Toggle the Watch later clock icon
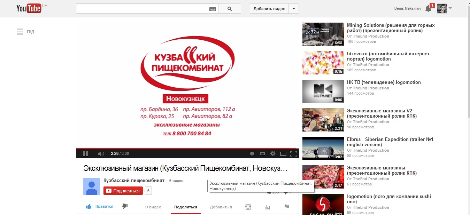Viewport: 470px width, 215px height. click(252, 153)
